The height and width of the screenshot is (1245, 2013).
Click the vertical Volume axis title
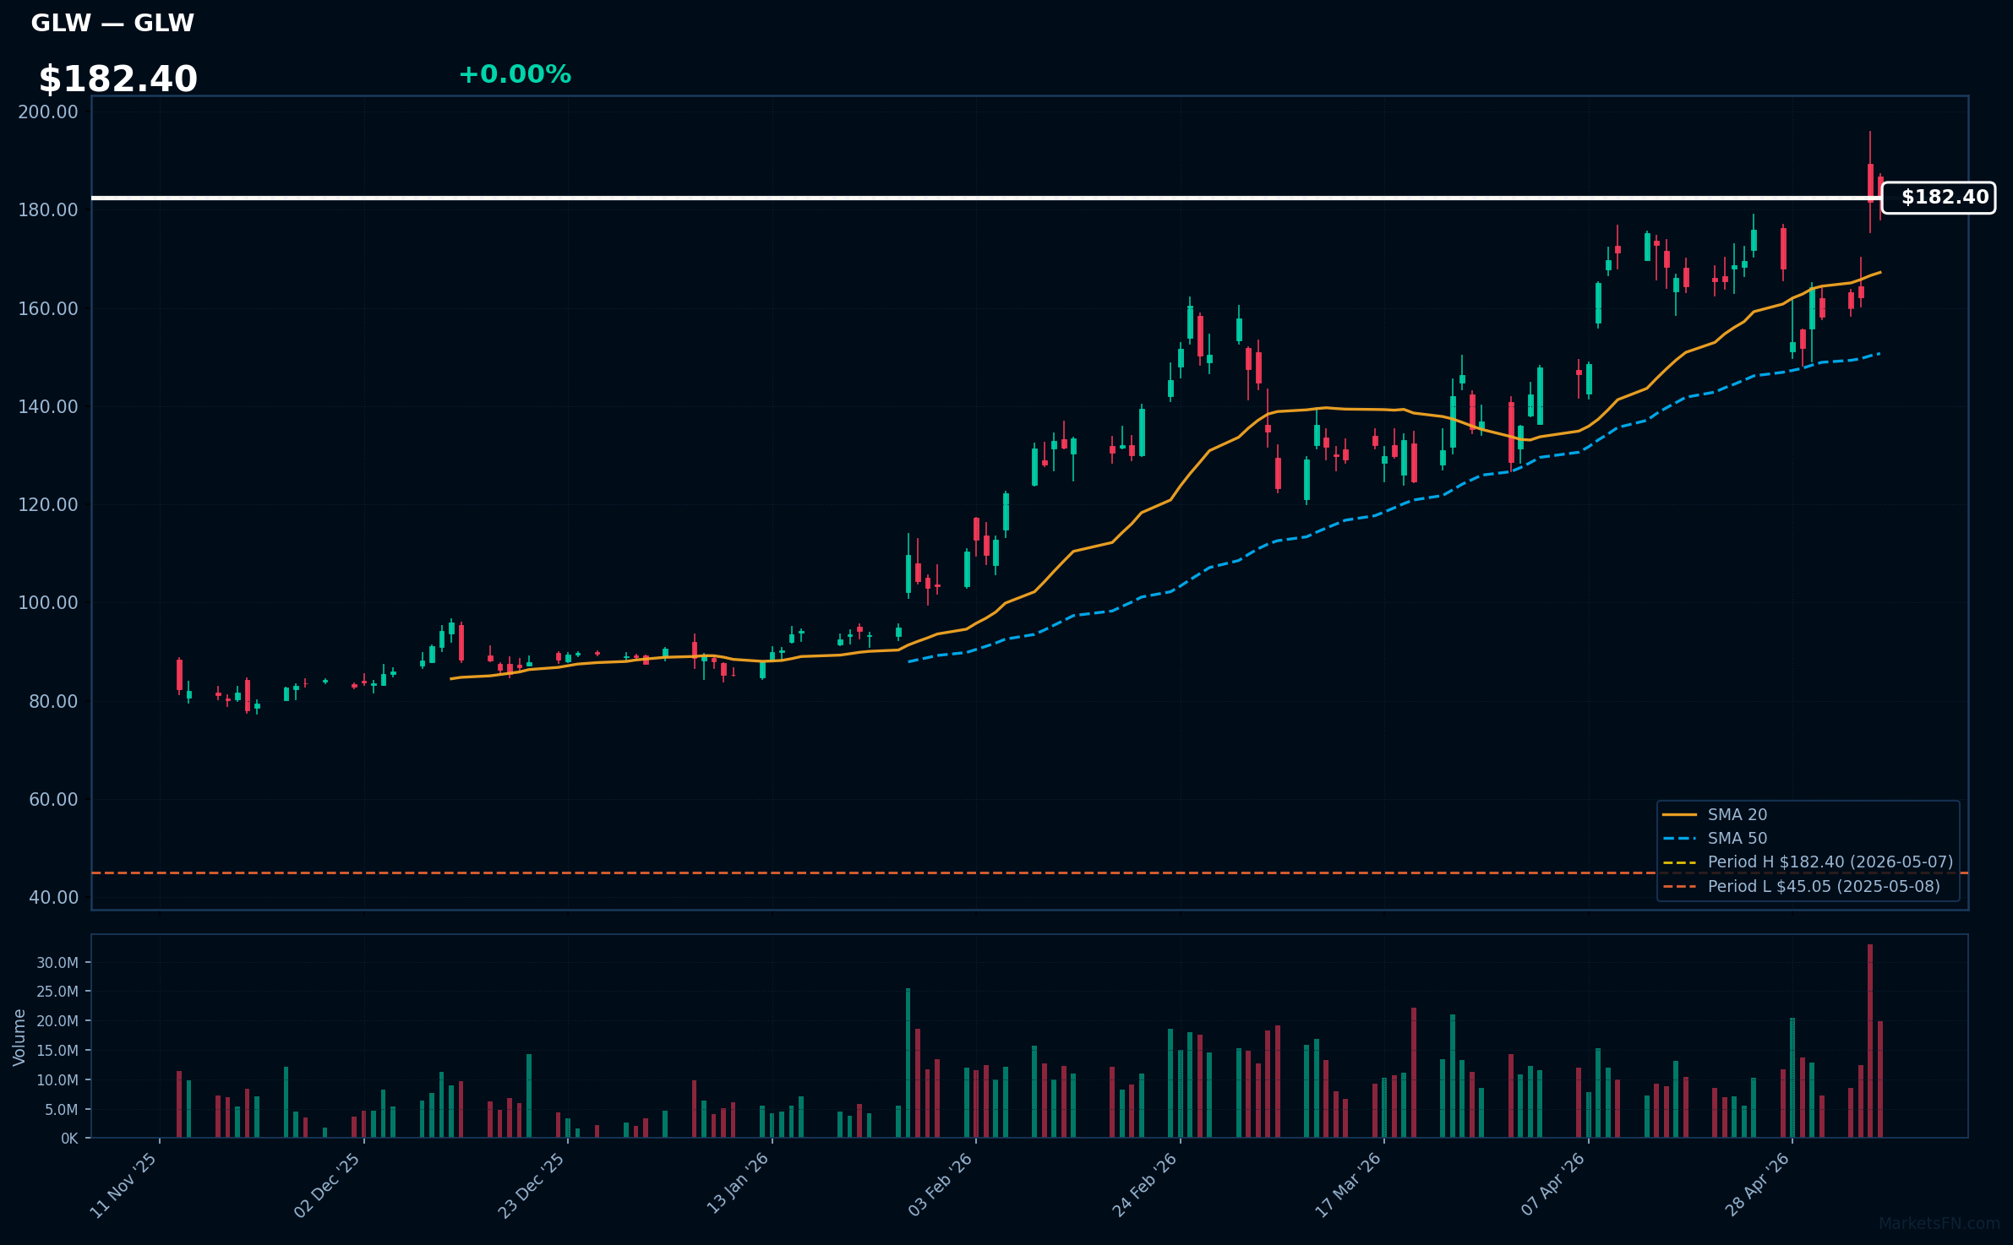(19, 1037)
